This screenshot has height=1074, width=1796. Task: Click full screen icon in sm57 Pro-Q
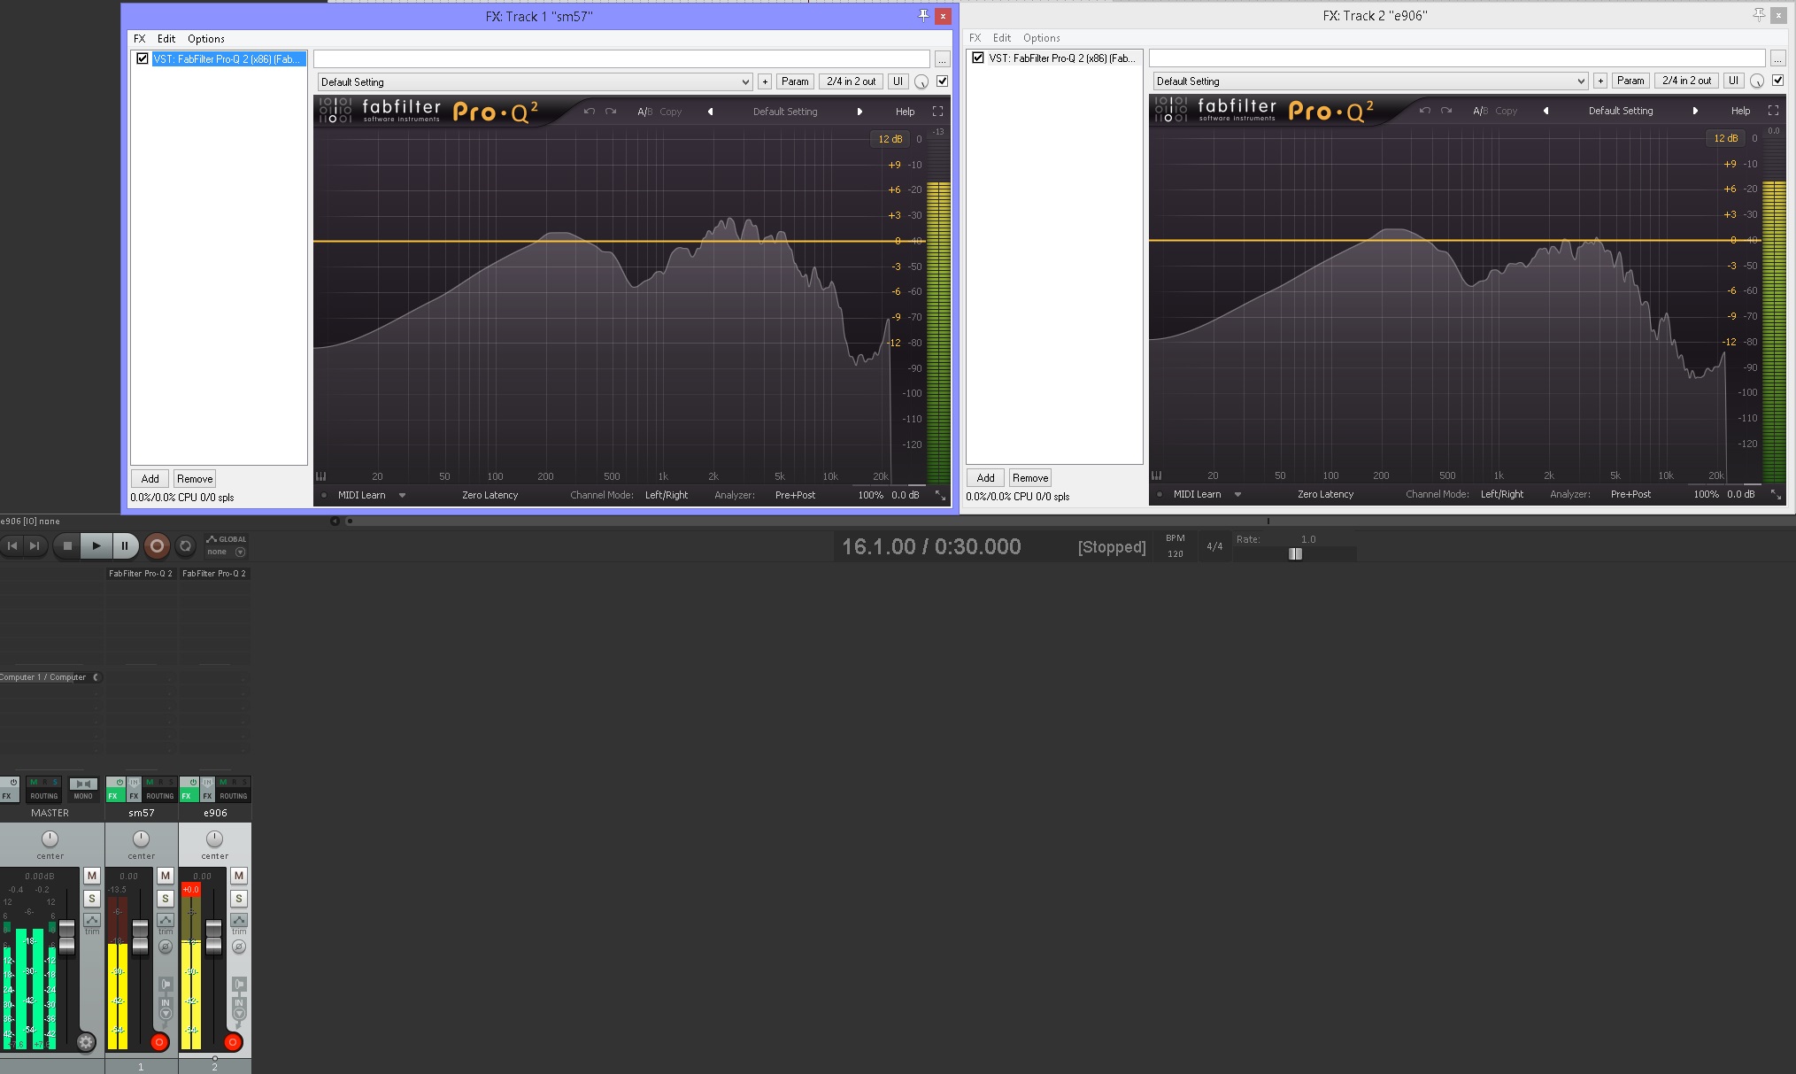pos(937,112)
